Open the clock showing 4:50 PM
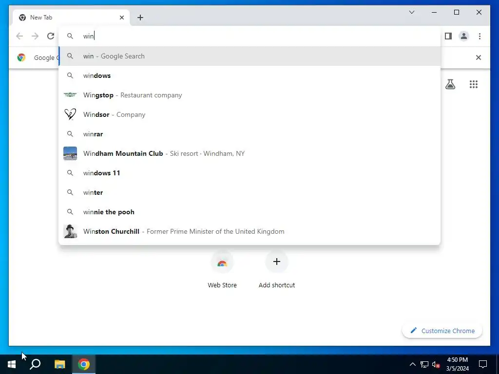The width and height of the screenshot is (499, 374). (457, 364)
